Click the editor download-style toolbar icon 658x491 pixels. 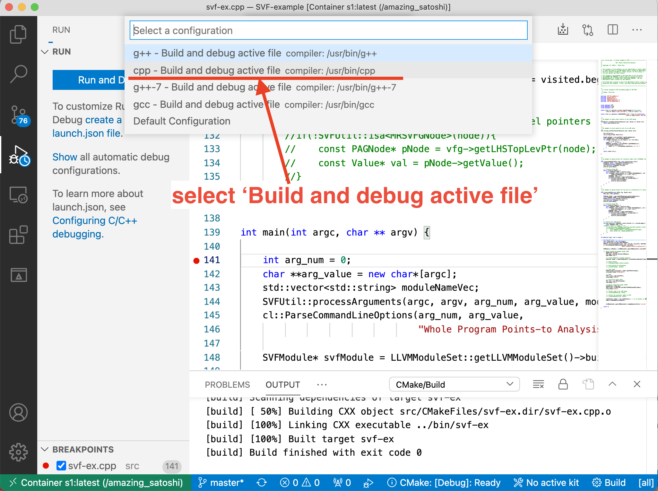click(563, 30)
